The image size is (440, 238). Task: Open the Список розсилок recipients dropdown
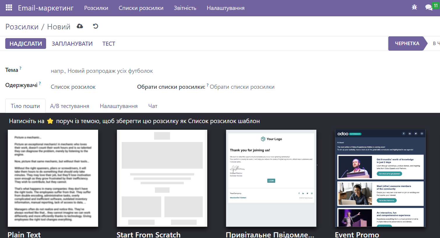[x=73, y=86]
